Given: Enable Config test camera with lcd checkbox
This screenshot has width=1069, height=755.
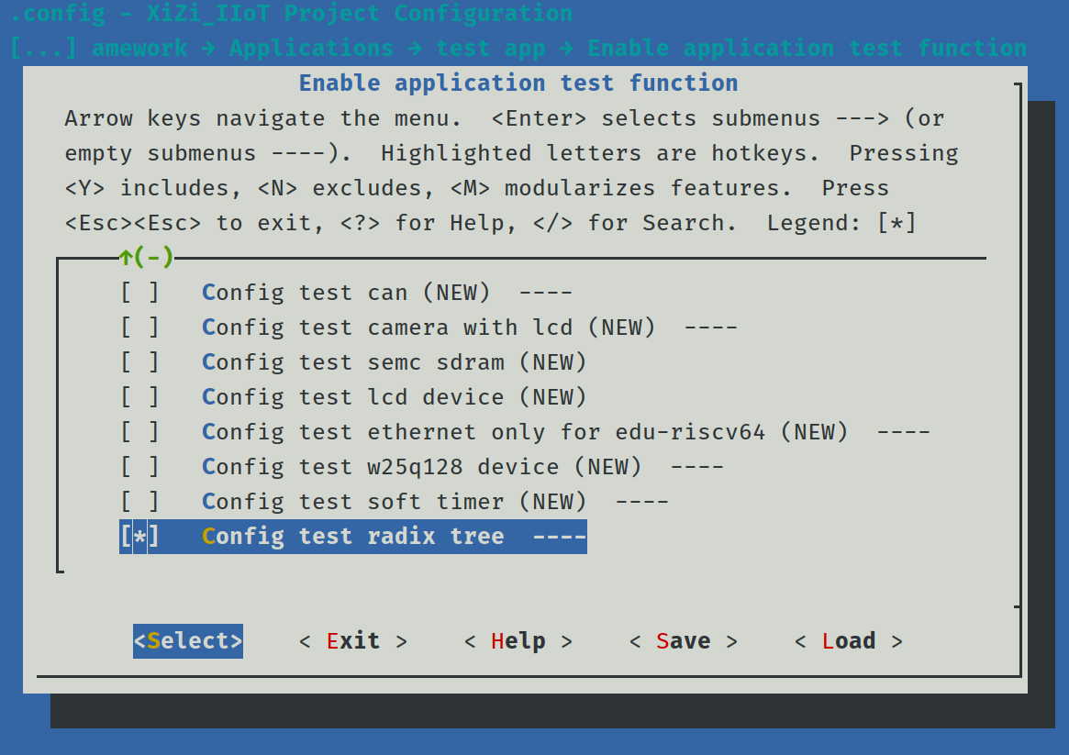Looking at the screenshot, I should [139, 328].
